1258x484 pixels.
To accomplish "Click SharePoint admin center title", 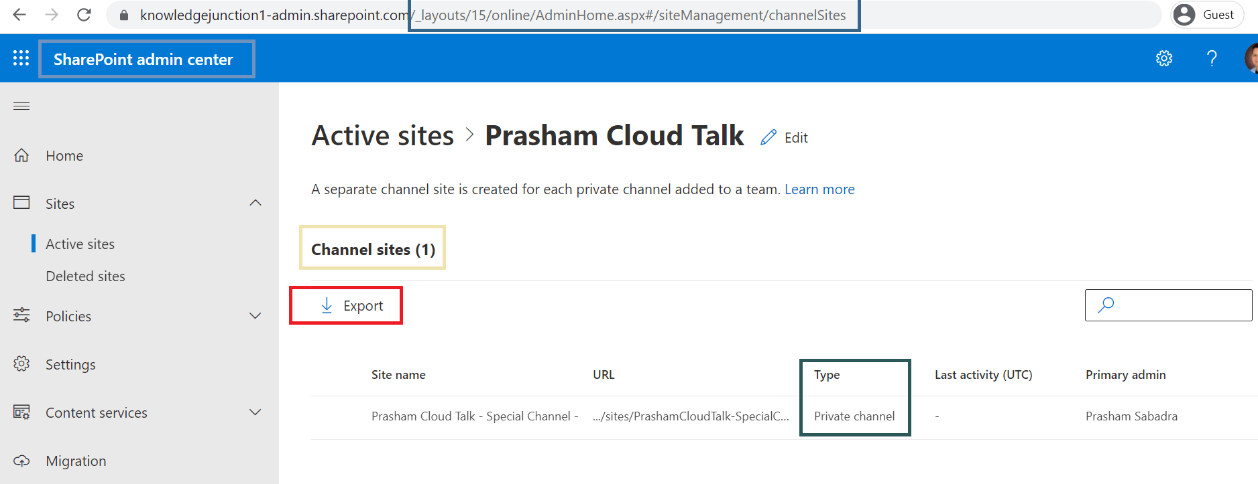I will coord(144,59).
